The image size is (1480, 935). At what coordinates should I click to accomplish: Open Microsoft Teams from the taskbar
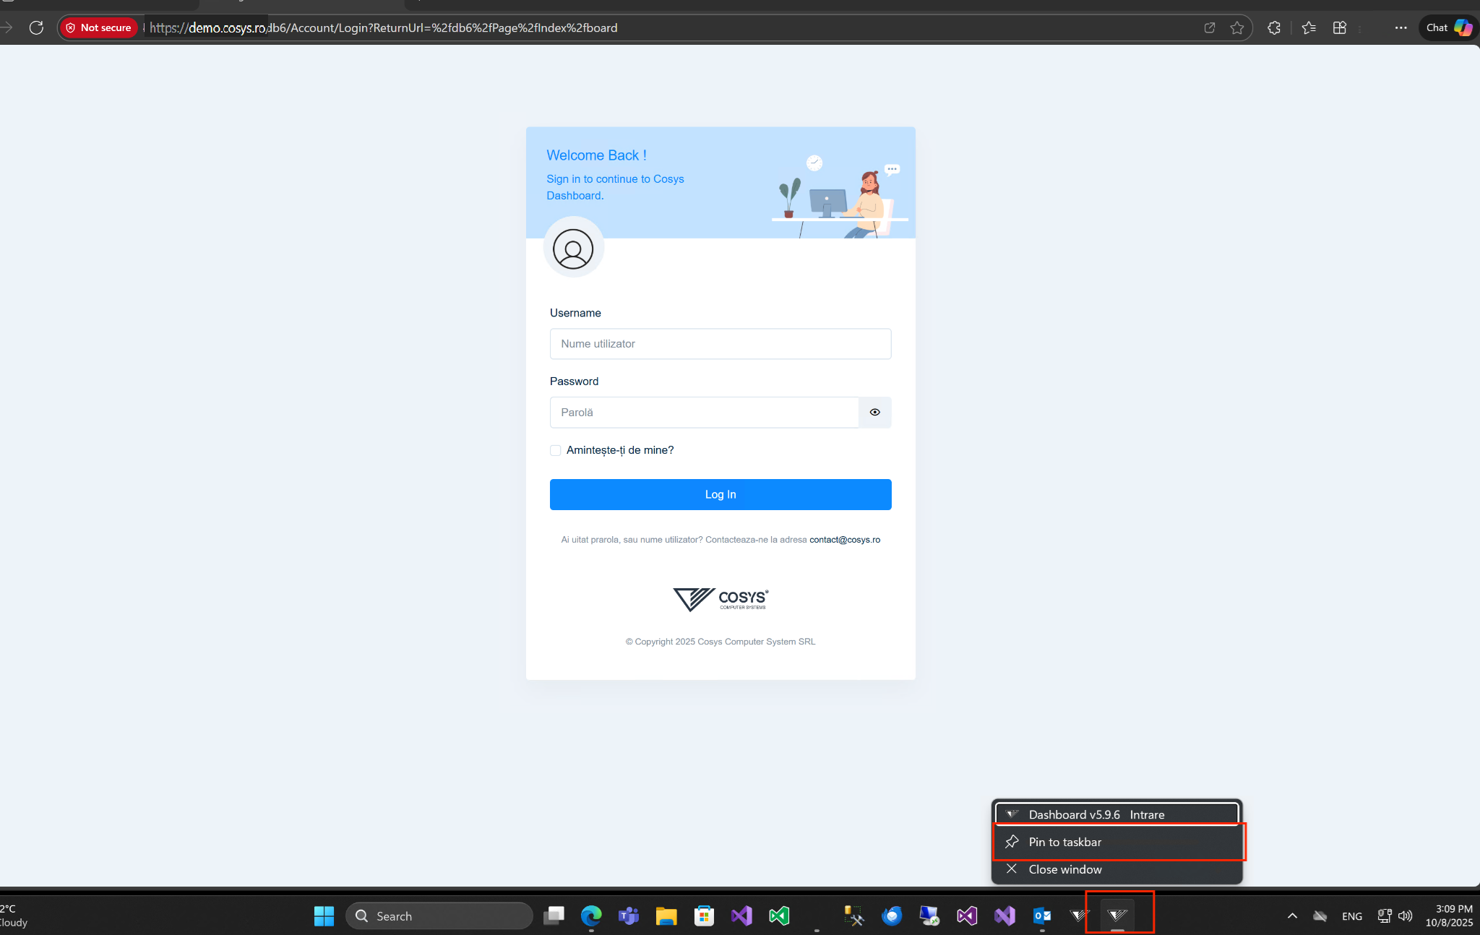pyautogui.click(x=629, y=916)
